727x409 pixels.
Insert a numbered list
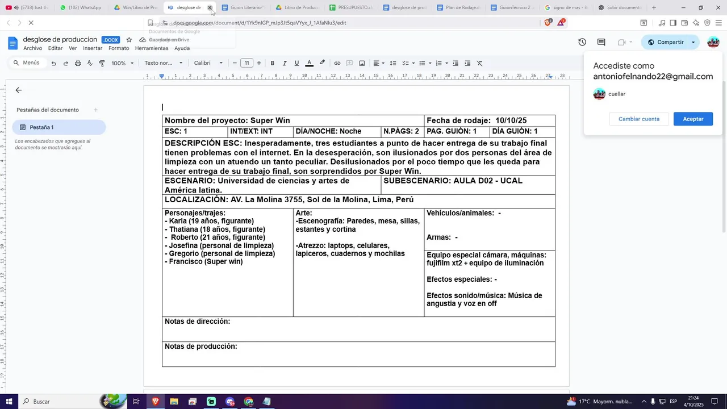coord(438,63)
